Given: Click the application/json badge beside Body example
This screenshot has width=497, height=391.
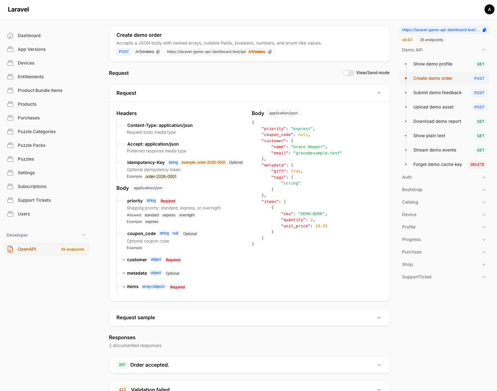Looking at the screenshot, I should pos(283,113).
